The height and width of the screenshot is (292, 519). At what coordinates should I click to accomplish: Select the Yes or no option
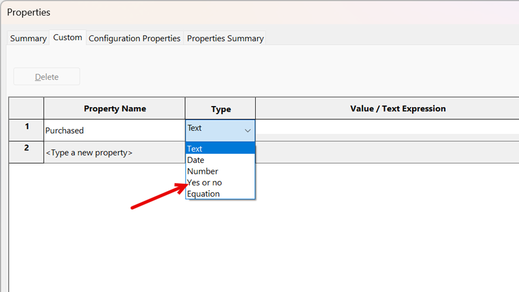click(x=220, y=182)
